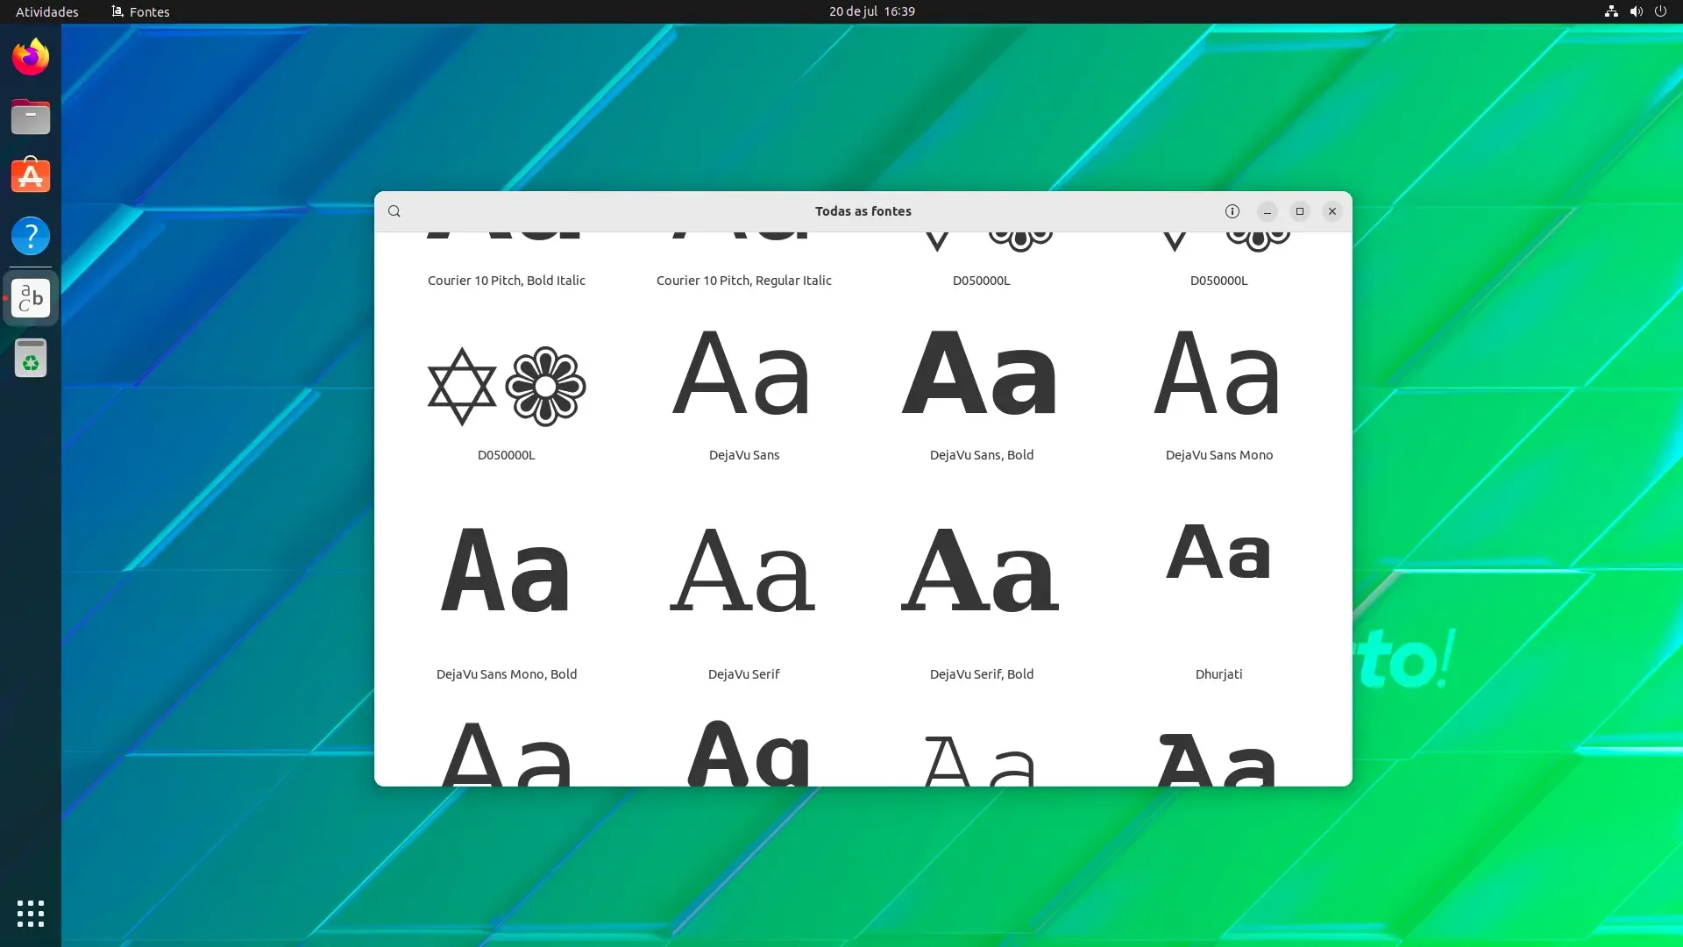
Task: Select the DejaVu Sans, Bold label
Action: (981, 455)
